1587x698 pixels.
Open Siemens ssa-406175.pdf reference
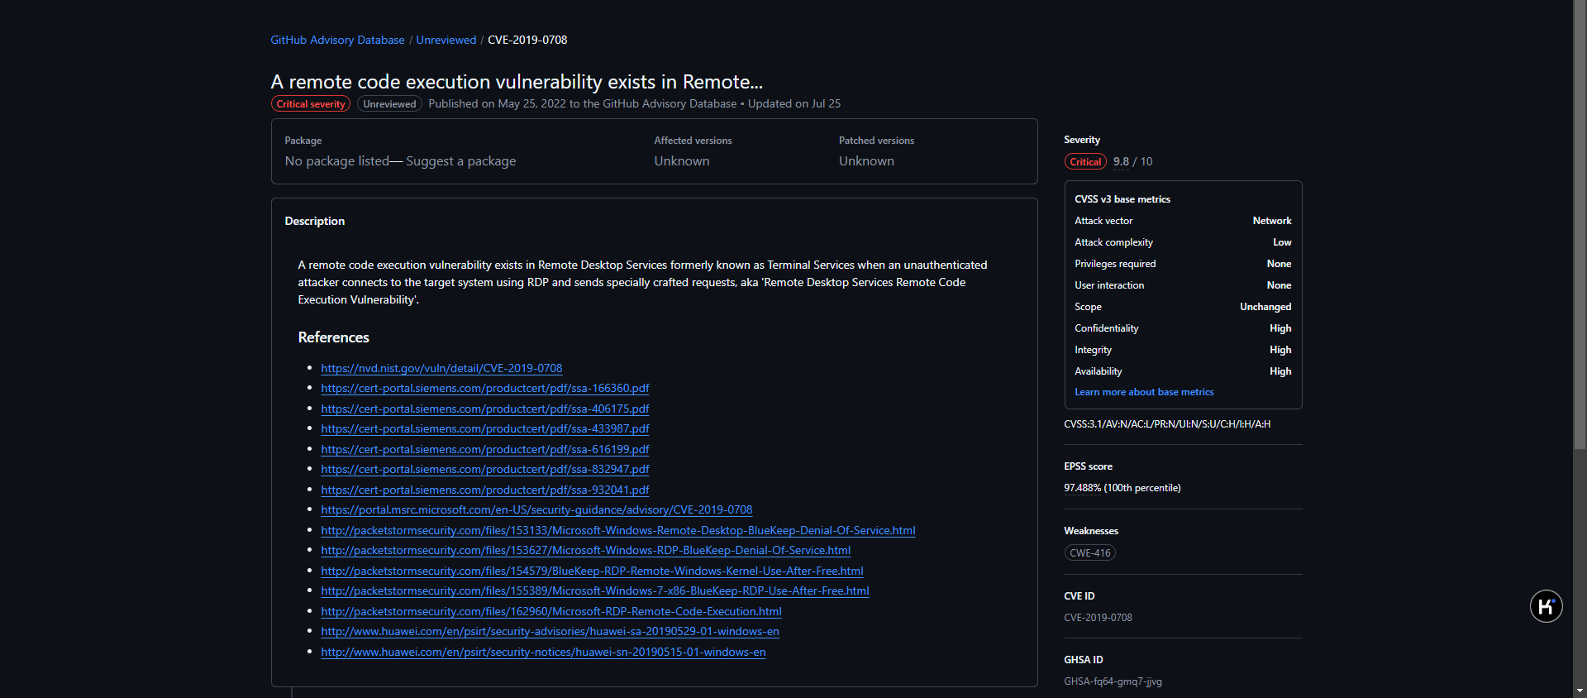(x=485, y=409)
